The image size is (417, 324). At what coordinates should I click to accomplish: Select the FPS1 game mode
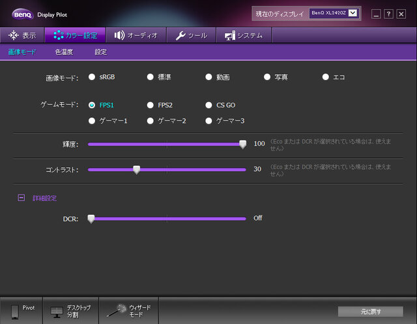[92, 105]
